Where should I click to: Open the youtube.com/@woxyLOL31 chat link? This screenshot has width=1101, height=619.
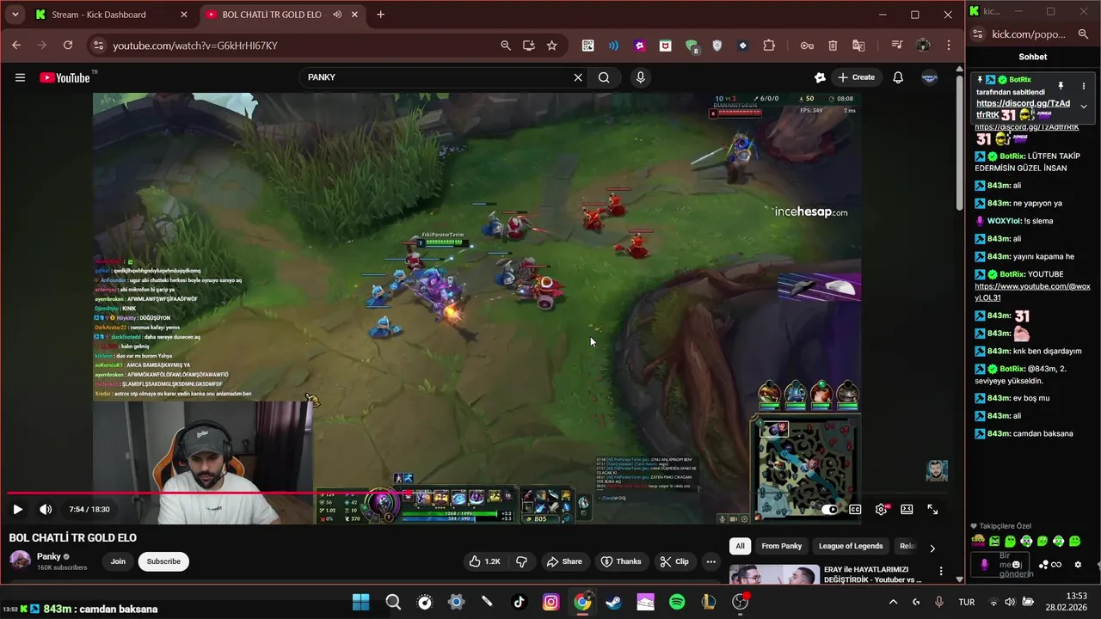[x=1032, y=291]
